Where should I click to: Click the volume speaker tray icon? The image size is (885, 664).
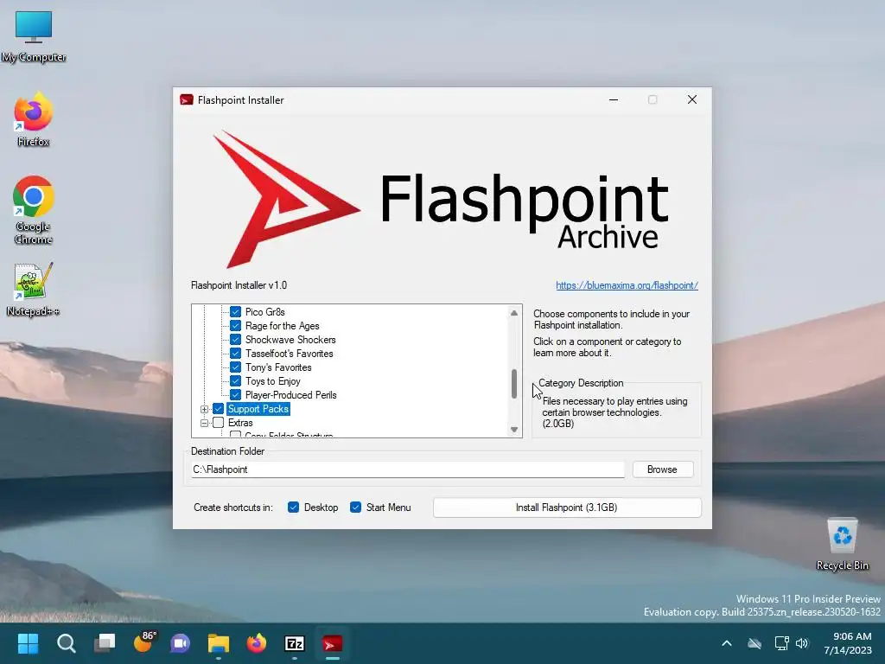(x=801, y=643)
